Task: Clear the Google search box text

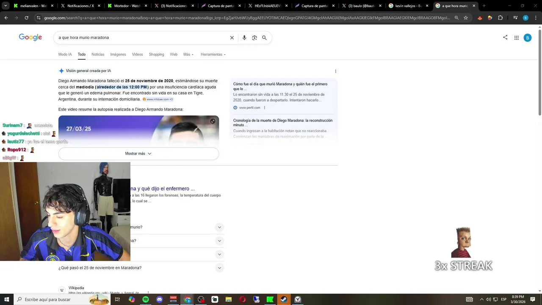Action: coord(232,38)
